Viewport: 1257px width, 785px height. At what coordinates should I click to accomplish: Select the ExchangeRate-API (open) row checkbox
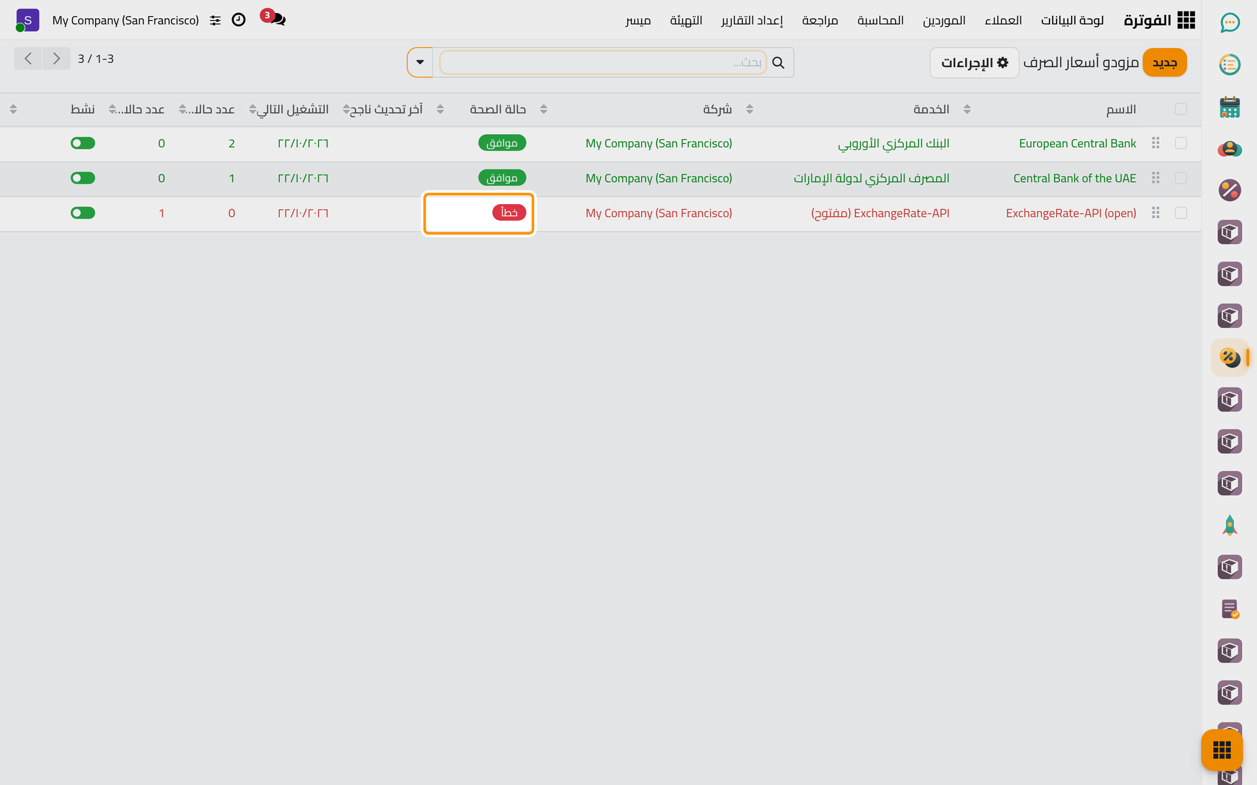(x=1181, y=213)
